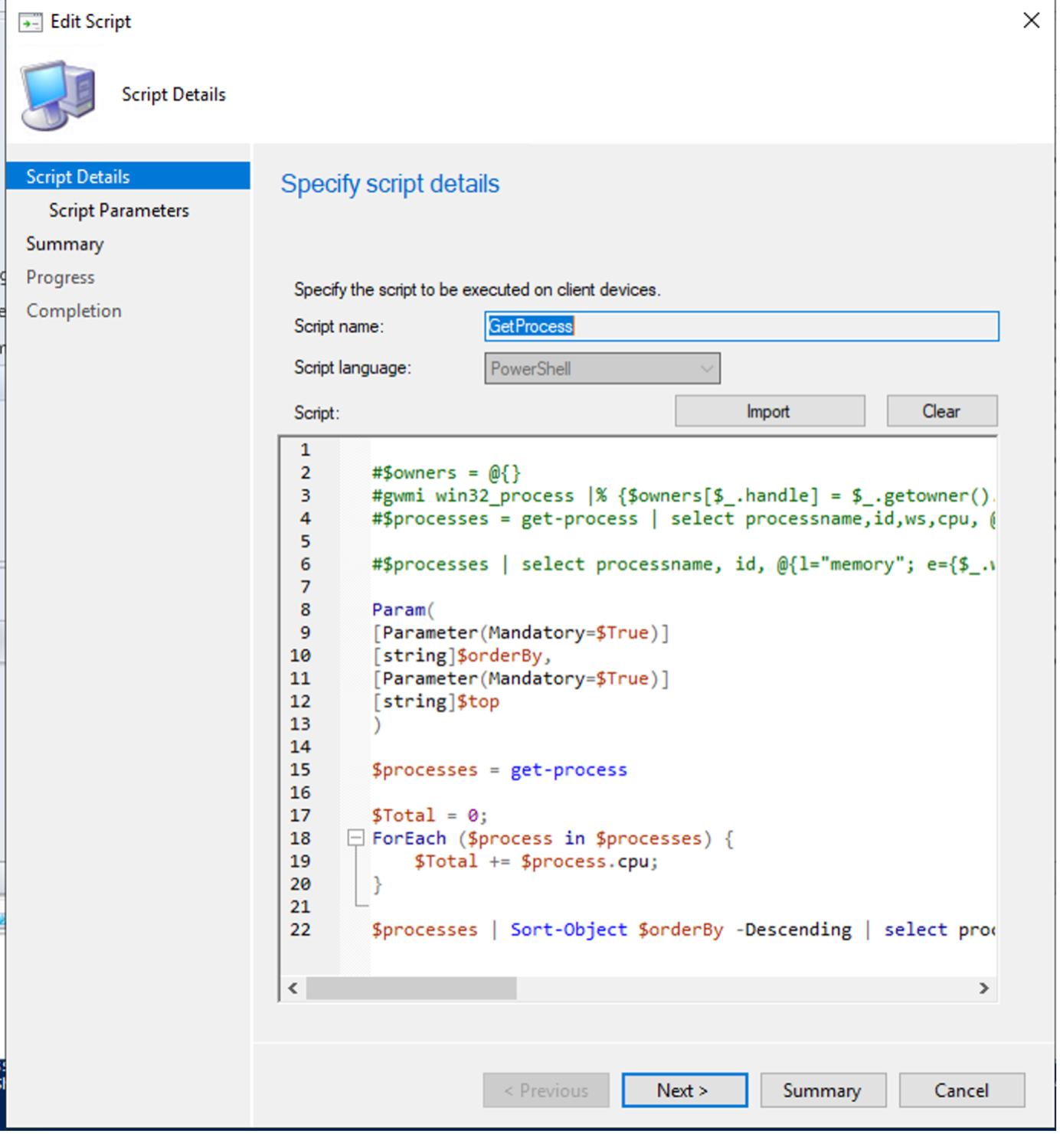This screenshot has height=1134, width=1060.
Task: Select the Progress step in the sidebar
Action: [61, 277]
